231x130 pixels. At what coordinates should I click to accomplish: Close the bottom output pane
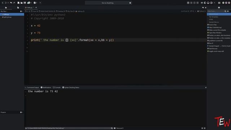point(206,87)
